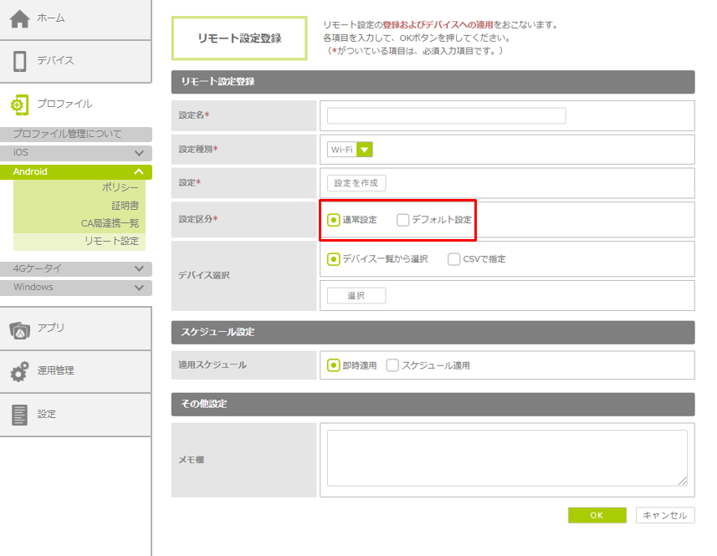Screen dimensions: 717x556
Task: Click the Operations Management gears icon
Action: pyautogui.click(x=19, y=371)
